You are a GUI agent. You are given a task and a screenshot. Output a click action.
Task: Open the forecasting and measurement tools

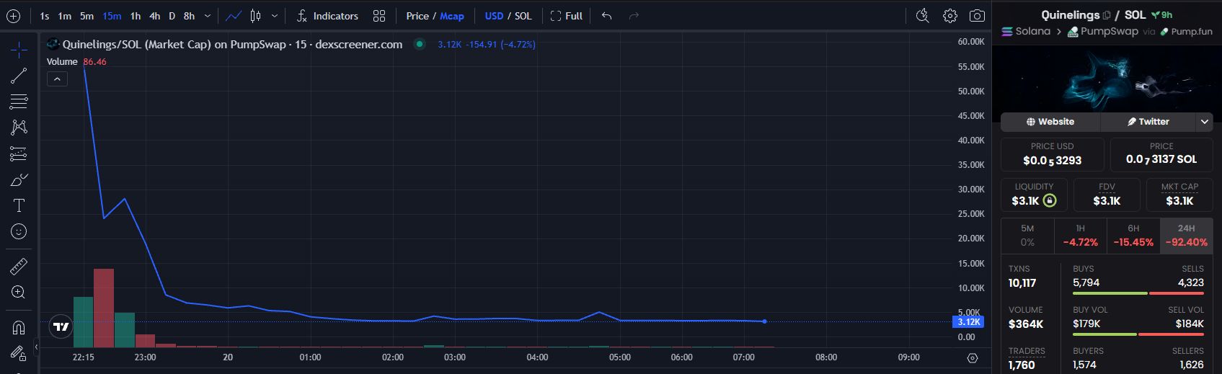19,153
